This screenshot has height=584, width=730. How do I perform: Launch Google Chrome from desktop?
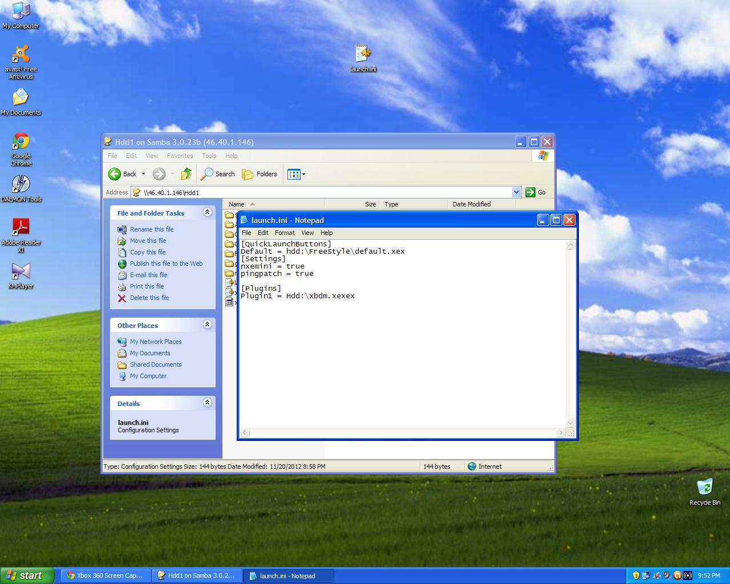tap(21, 149)
